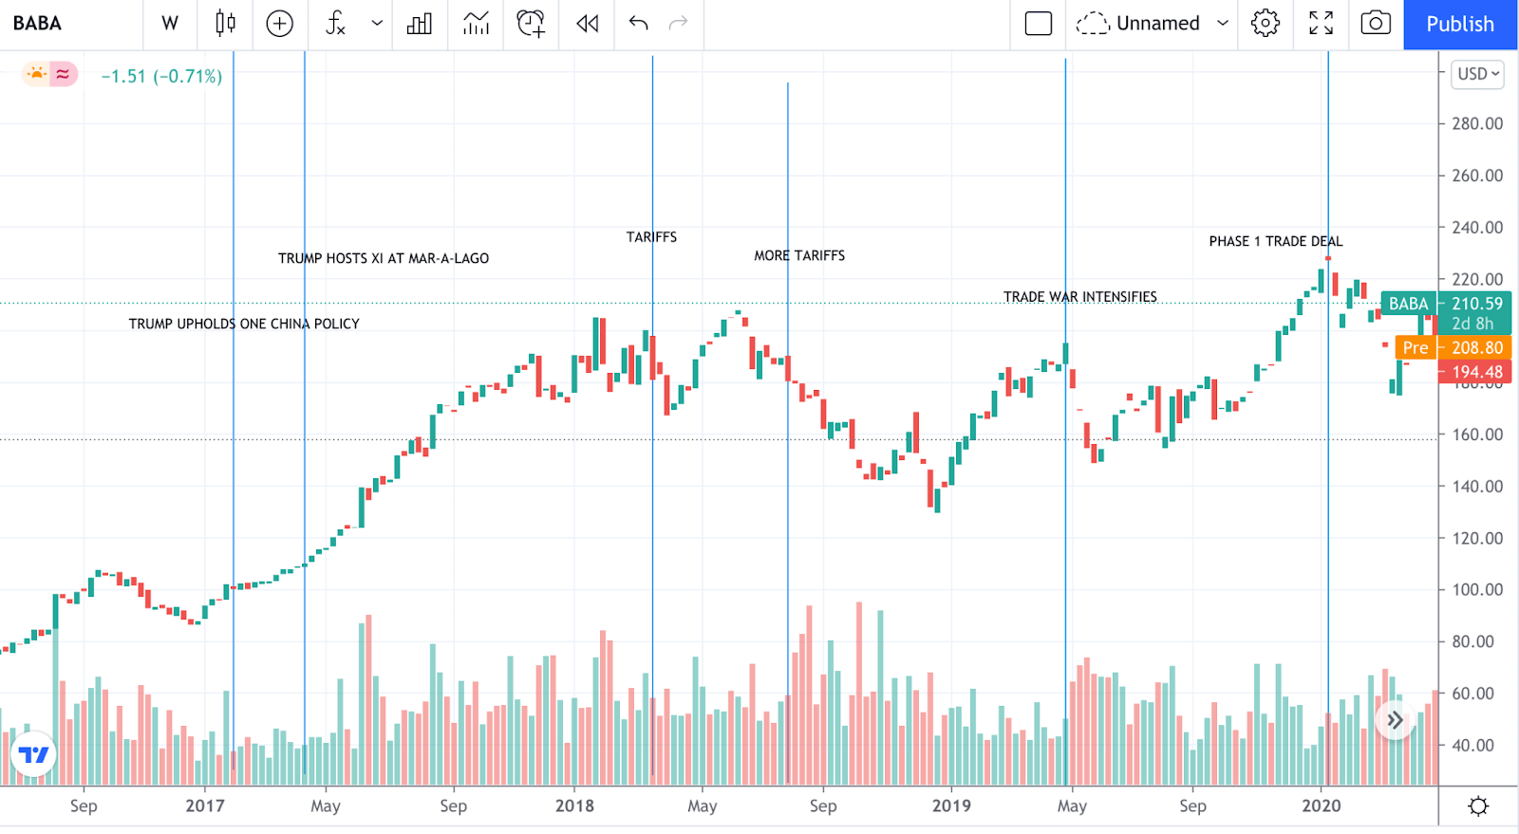Screen dimensions: 1519x834
Task: Expand the indicator templates dropdown arrow
Action: (377, 24)
